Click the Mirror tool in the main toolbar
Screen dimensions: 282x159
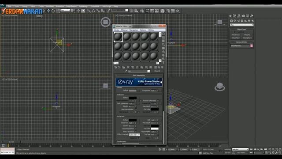(x=131, y=11)
